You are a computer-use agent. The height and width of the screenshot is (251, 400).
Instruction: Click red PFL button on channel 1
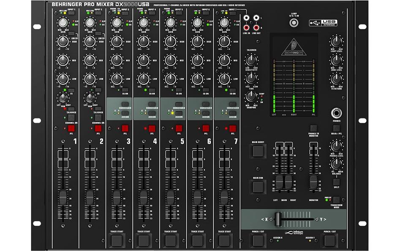click(71, 128)
